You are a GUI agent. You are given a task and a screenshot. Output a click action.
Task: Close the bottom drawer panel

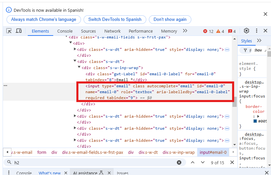pyautogui.click(x=267, y=173)
